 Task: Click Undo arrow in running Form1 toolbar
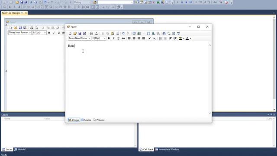pos(123,33)
